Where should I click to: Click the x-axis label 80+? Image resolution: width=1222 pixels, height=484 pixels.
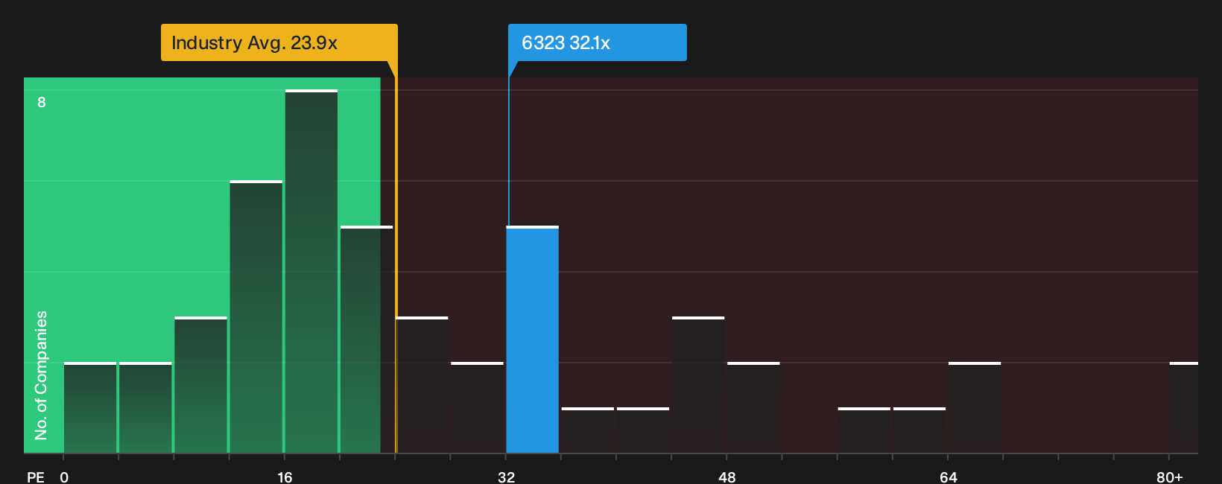(1169, 477)
